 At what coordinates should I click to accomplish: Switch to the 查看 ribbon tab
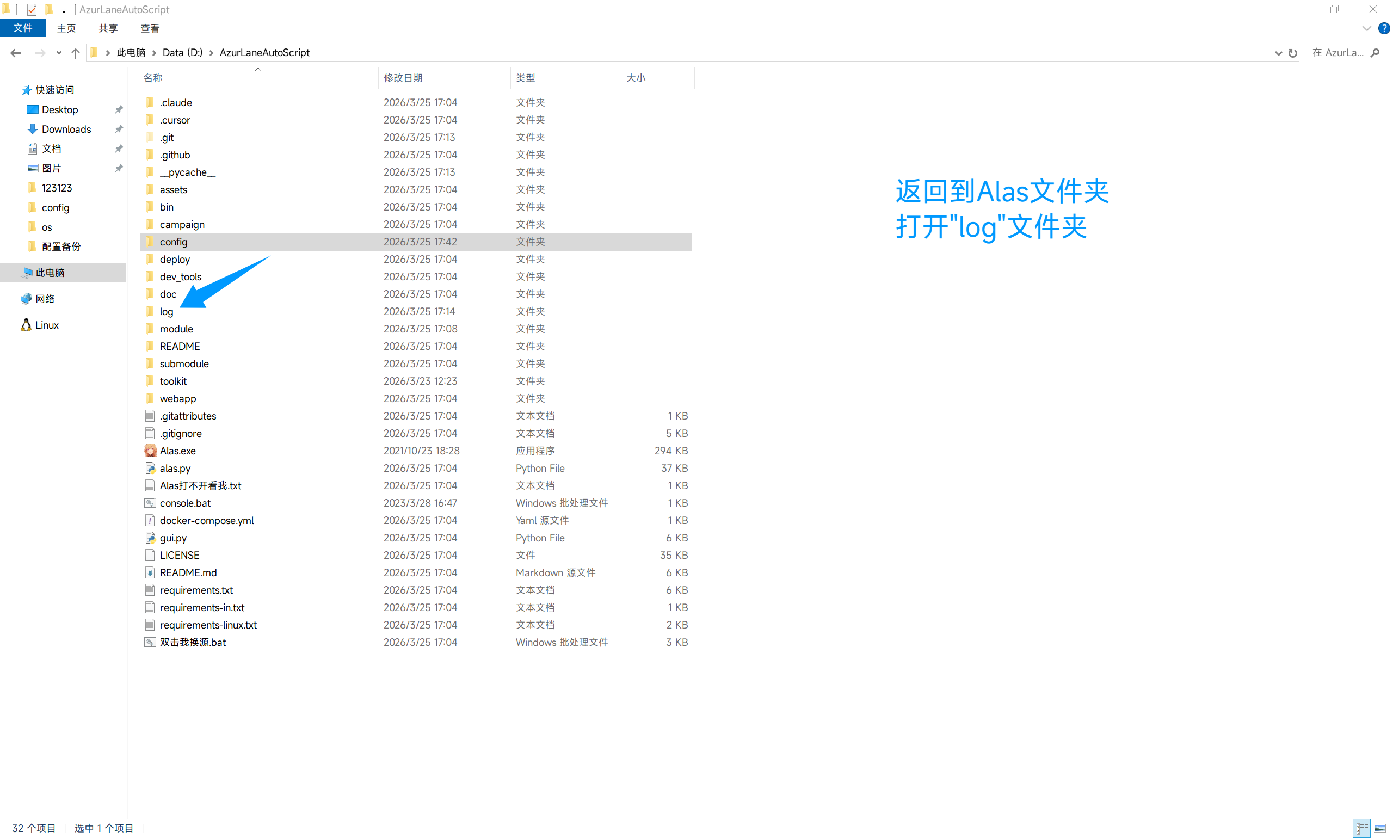149,28
